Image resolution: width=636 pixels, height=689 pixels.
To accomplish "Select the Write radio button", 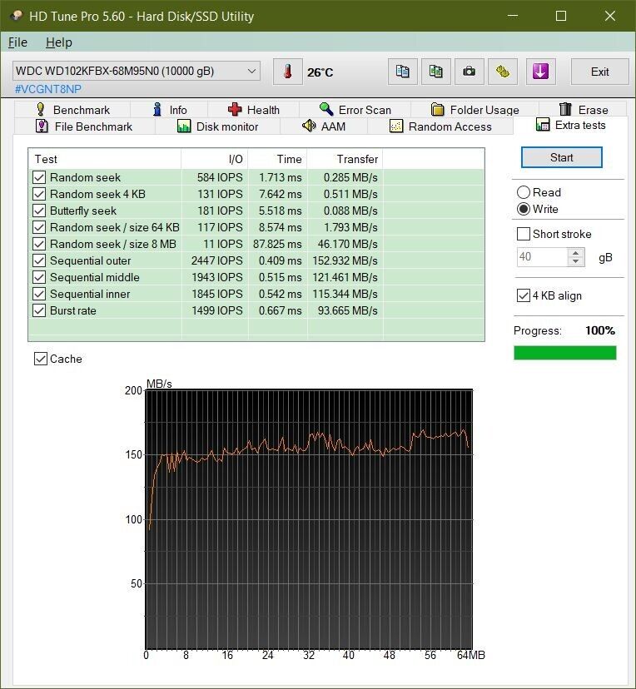I will 523,209.
